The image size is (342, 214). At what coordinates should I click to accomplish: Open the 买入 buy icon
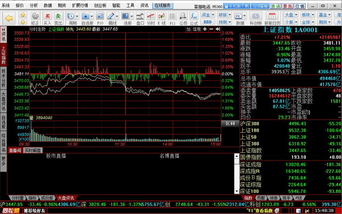47,18
